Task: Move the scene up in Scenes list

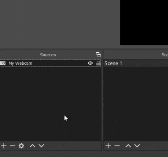Action: click(x=128, y=146)
